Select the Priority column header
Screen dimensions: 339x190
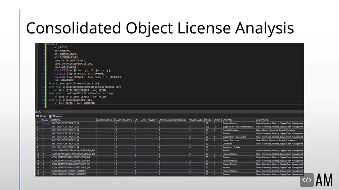[208, 120]
